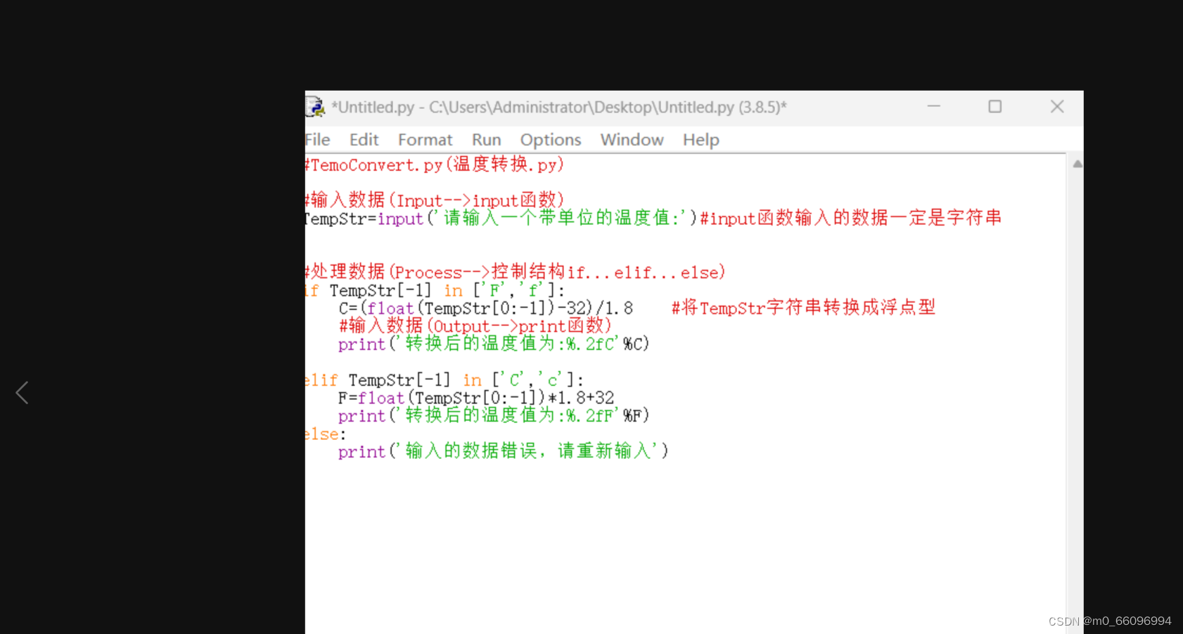The image size is (1183, 634).
Task: Click the float conversion comment text
Action: 802,307
